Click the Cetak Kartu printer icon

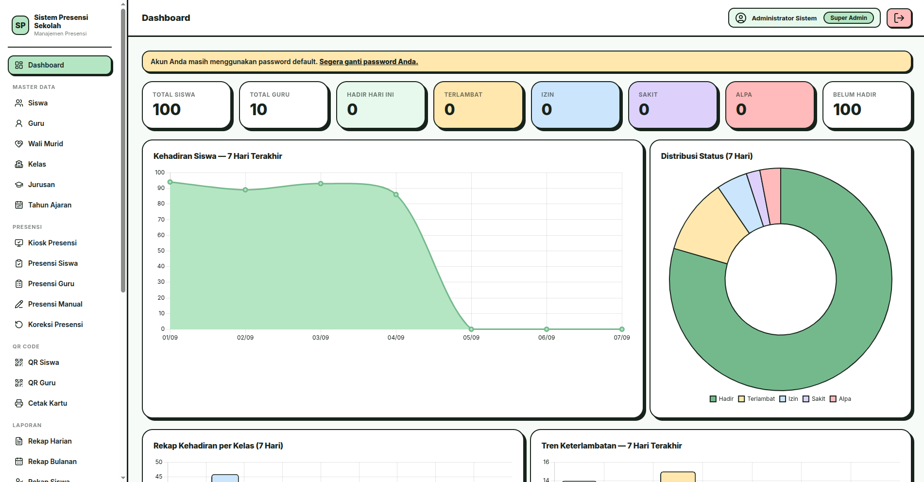click(x=19, y=403)
